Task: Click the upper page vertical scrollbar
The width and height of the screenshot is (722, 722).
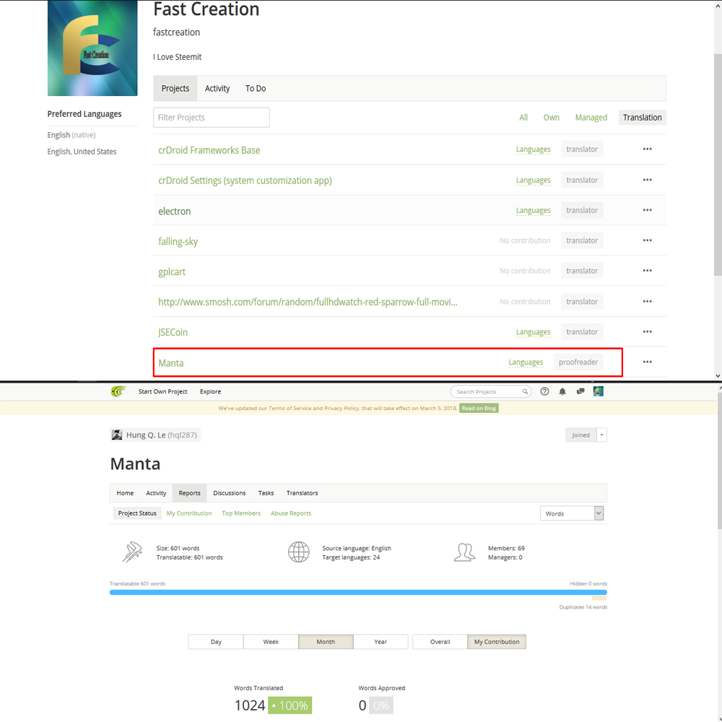Action: tap(718, 166)
